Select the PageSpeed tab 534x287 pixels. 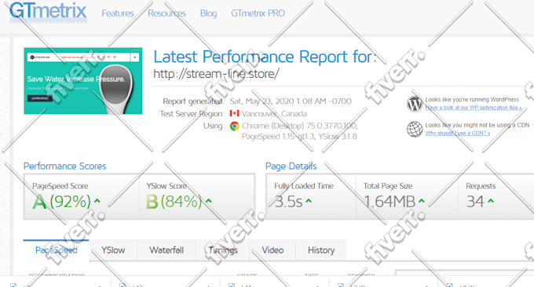pos(57,251)
